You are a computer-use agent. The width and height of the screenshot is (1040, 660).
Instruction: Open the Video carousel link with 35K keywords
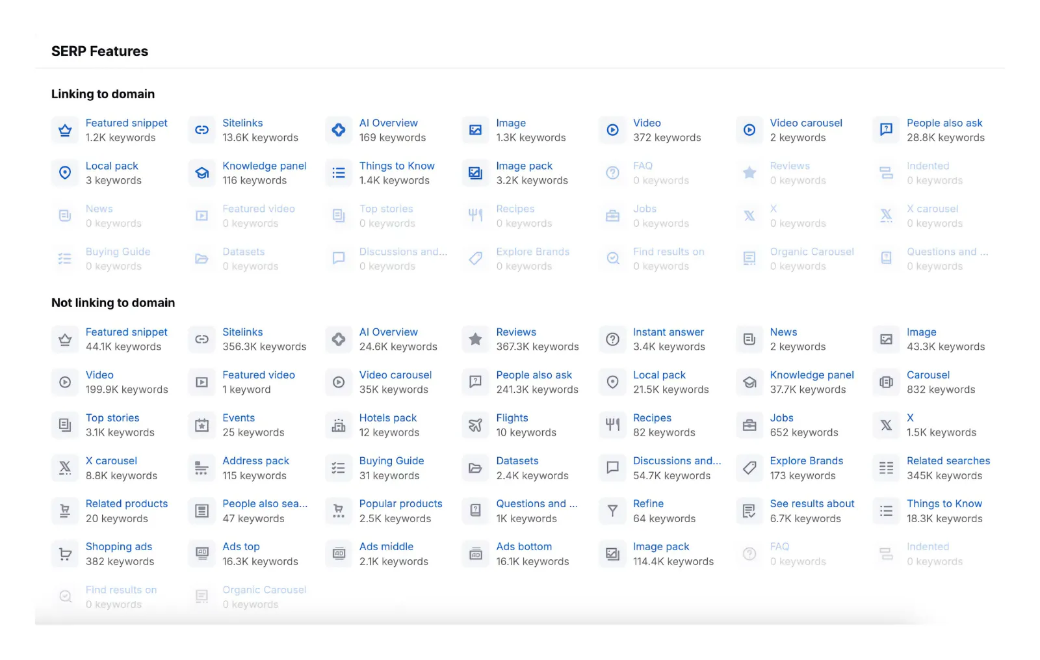[x=395, y=375]
